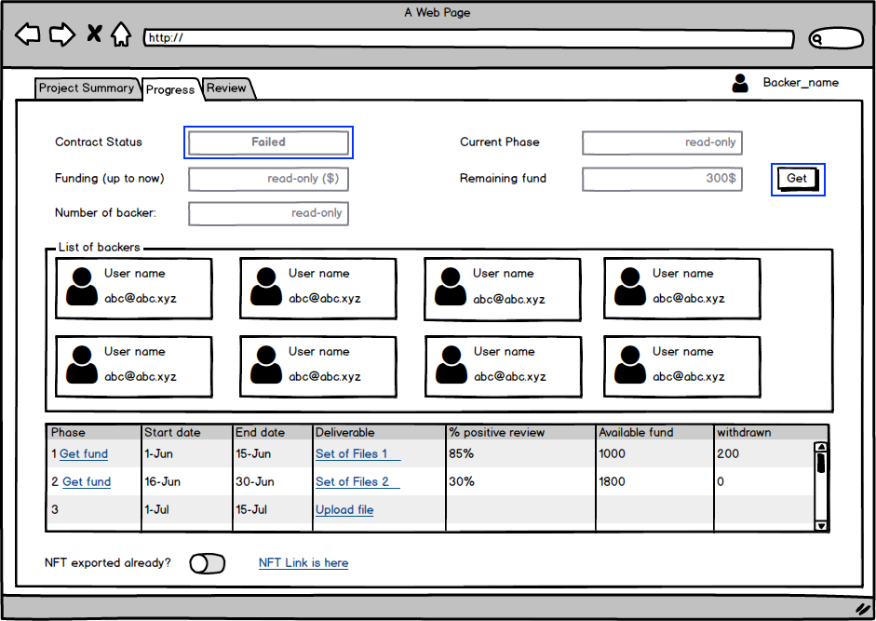Click the address bar showing http://

point(469,38)
